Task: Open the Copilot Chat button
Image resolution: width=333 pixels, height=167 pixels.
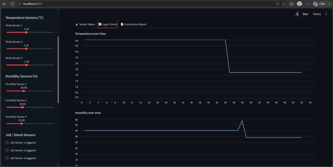Action: pos(319,4)
